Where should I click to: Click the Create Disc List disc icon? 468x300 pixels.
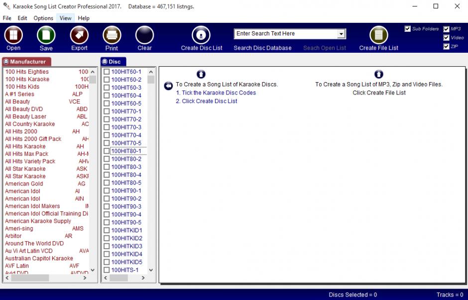pyautogui.click(x=201, y=35)
